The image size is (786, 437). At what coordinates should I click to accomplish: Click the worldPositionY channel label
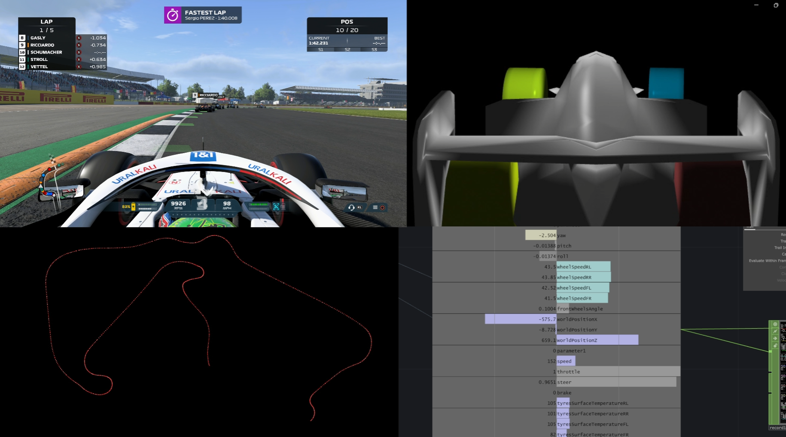577,330
